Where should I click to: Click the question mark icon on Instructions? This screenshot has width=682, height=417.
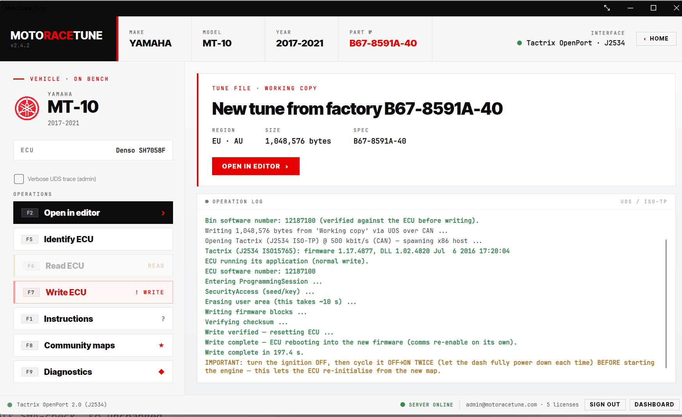[x=163, y=319]
